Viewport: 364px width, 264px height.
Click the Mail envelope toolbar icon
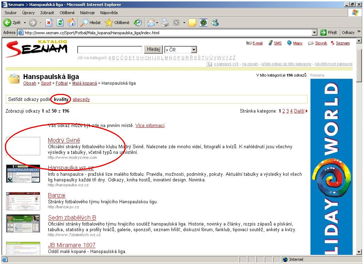click(x=151, y=23)
